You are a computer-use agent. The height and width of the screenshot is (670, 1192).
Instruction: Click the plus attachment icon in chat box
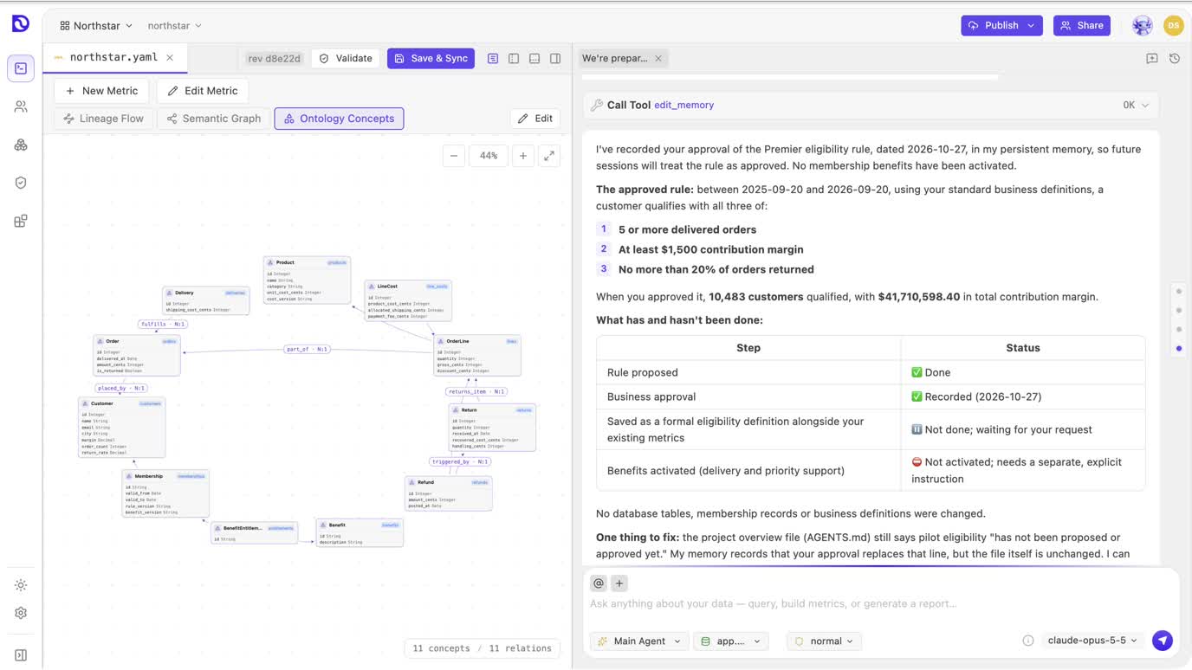[619, 583]
